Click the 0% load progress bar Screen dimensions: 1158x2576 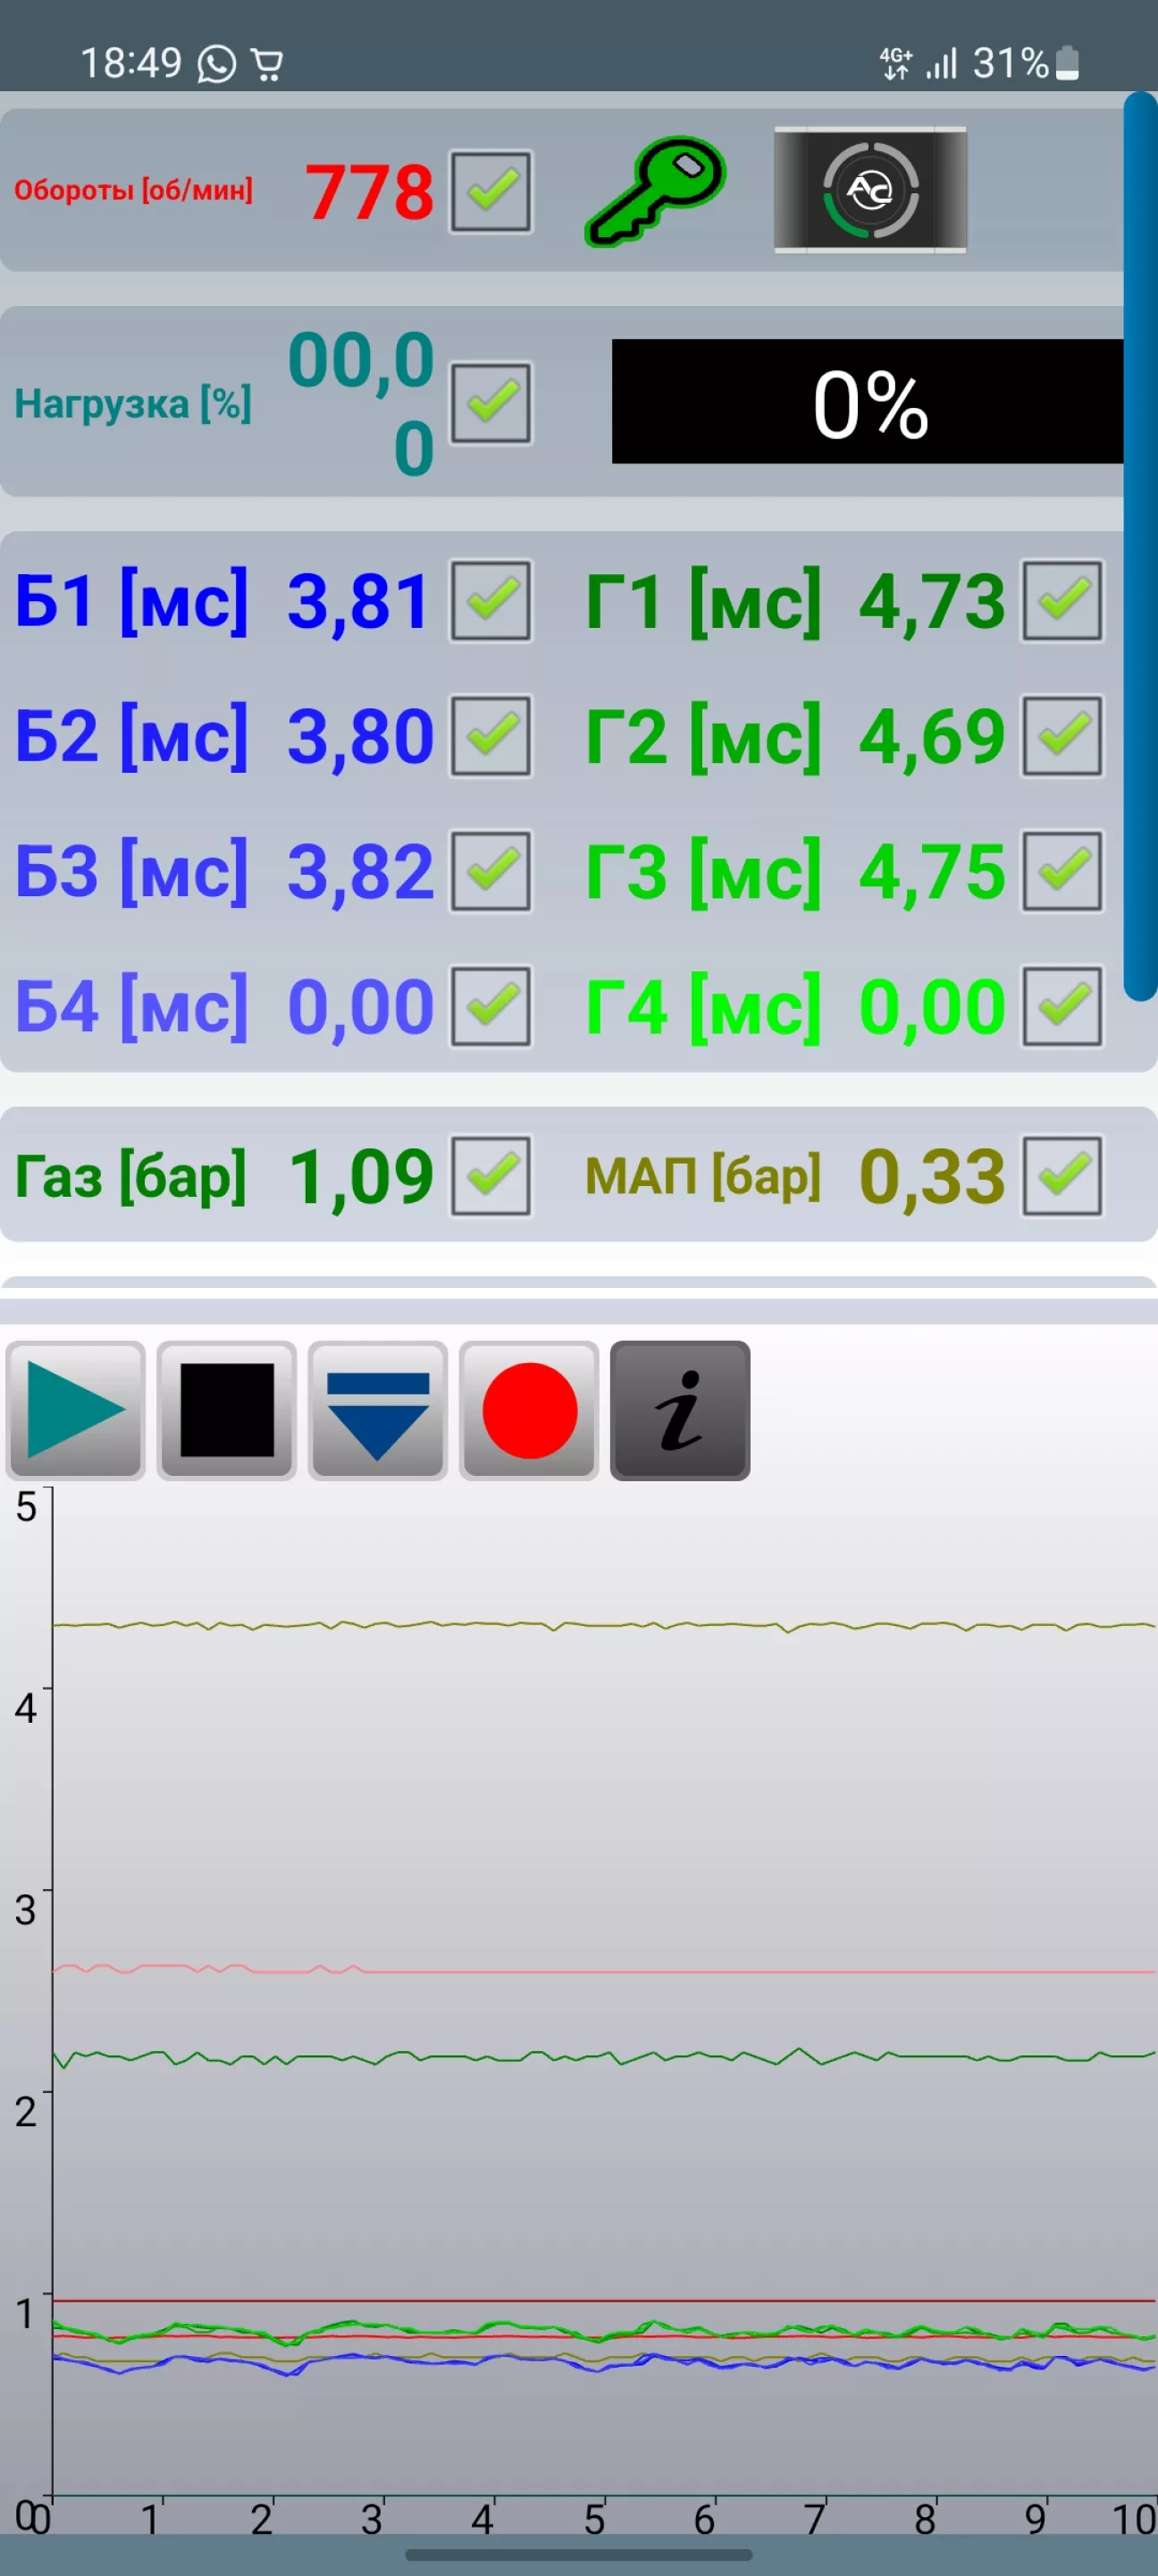(x=868, y=401)
